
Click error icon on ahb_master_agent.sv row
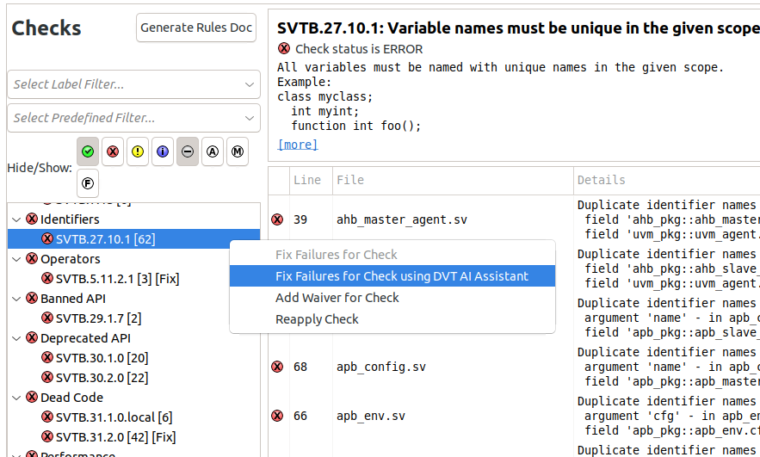[277, 219]
